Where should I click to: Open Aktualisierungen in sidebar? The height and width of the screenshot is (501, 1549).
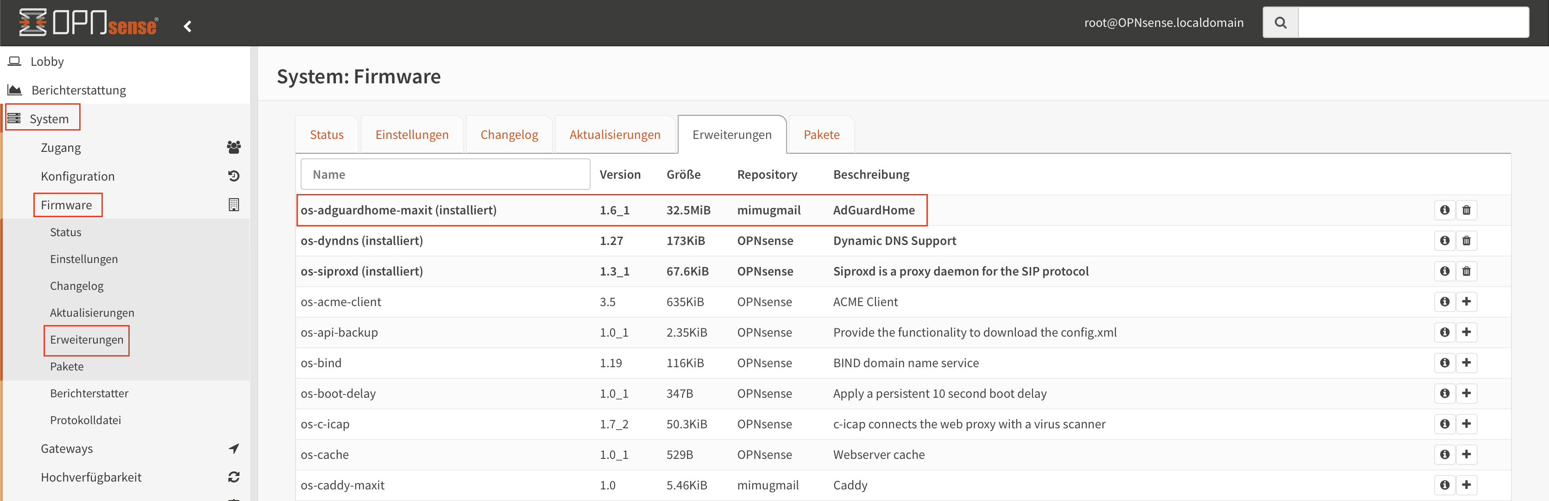tap(92, 313)
